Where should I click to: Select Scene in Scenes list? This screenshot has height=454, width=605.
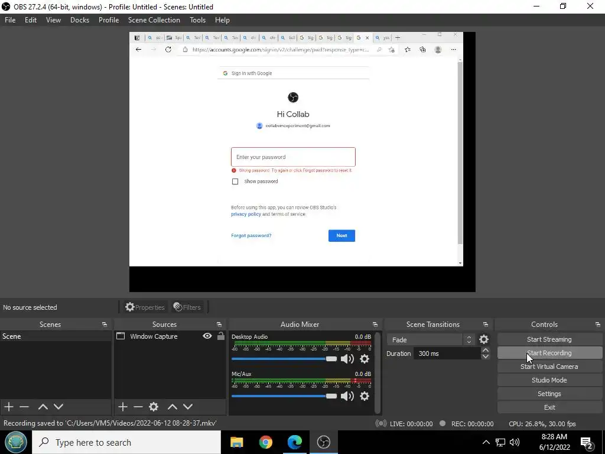(56, 336)
